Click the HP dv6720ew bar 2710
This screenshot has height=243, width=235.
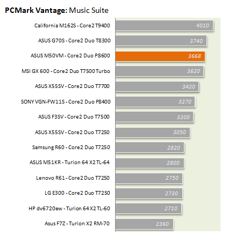click(x=148, y=209)
